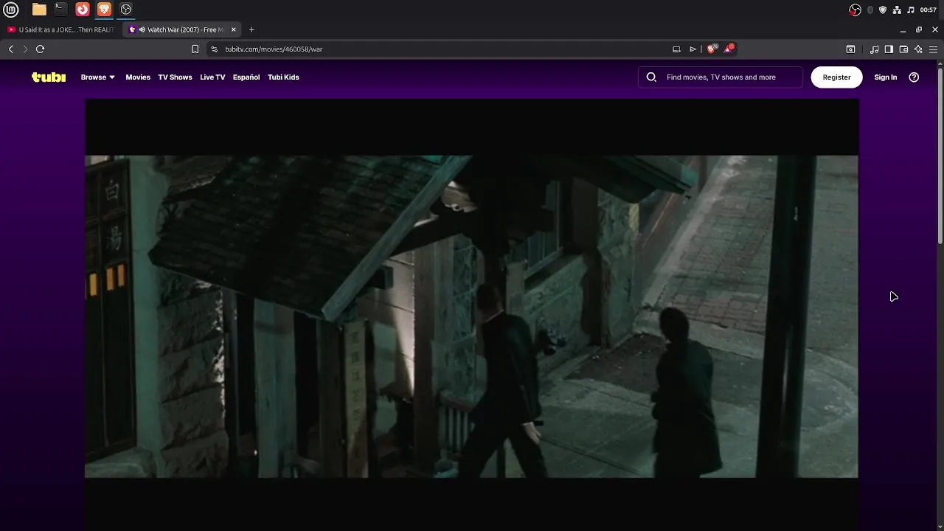The image size is (944, 531).
Task: Go to Tubi home via logo
Action: click(49, 77)
